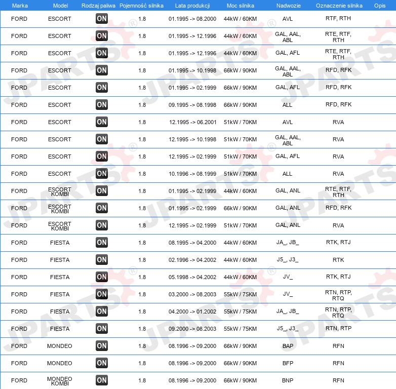Click the ON icon in the Escort Kombi 44kW row
This screenshot has width=396, height=389.
coord(102,191)
